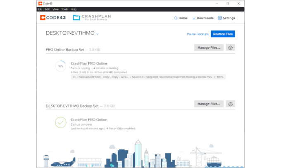
Task: Maximize the Code42 window
Action: 228,3
